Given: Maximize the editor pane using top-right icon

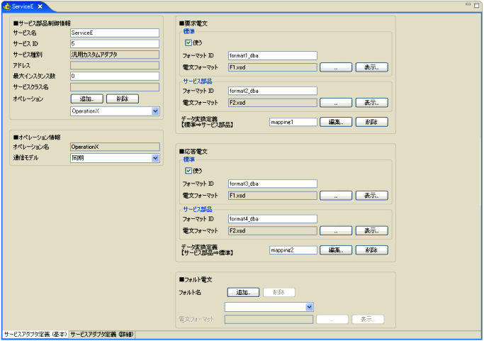Looking at the screenshot, I should (x=476, y=5).
